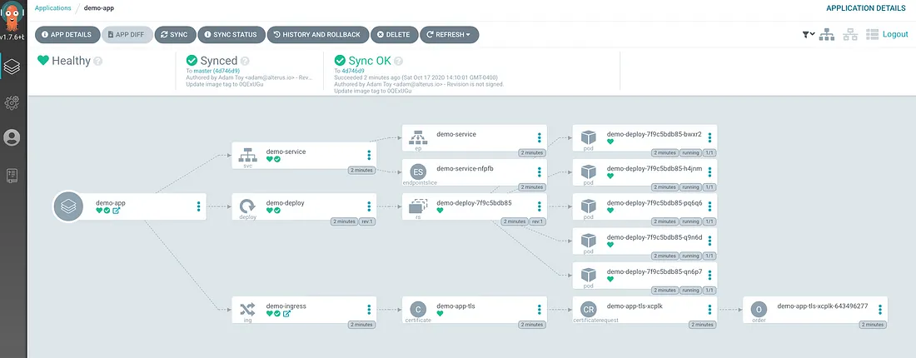This screenshot has height=358, width=916.
Task: Click the SYNC button
Action: coord(175,34)
